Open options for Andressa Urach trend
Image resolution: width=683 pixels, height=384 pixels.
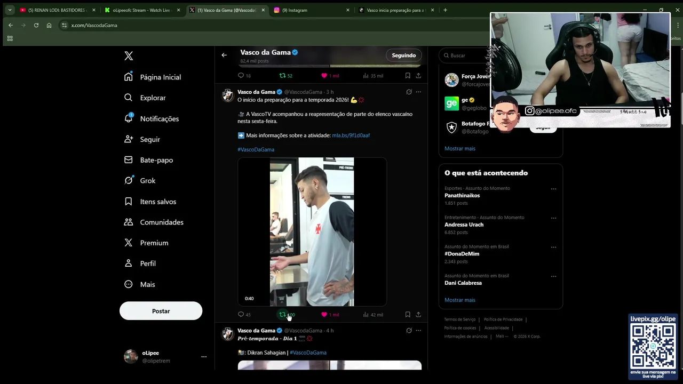coord(553,218)
